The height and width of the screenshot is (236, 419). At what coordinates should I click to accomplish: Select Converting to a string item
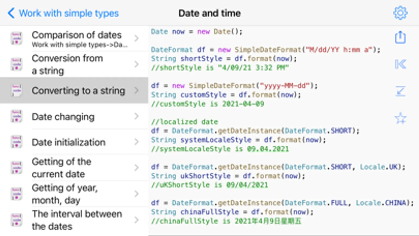tap(78, 91)
